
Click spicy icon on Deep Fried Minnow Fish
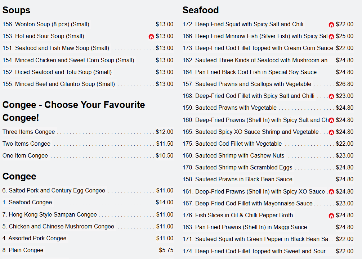(x=331, y=37)
